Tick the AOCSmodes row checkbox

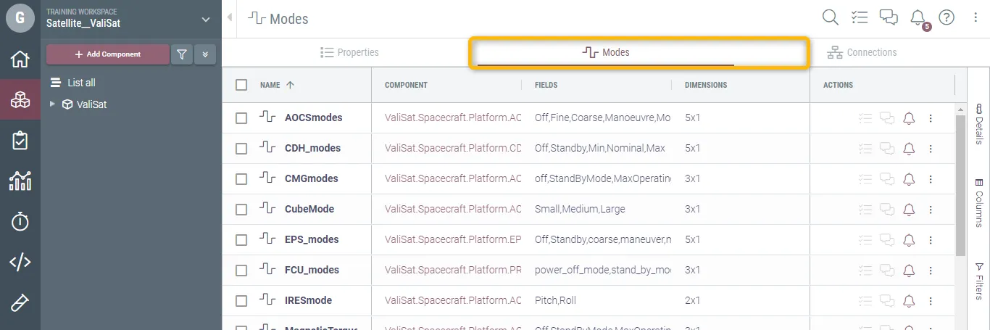(x=241, y=118)
